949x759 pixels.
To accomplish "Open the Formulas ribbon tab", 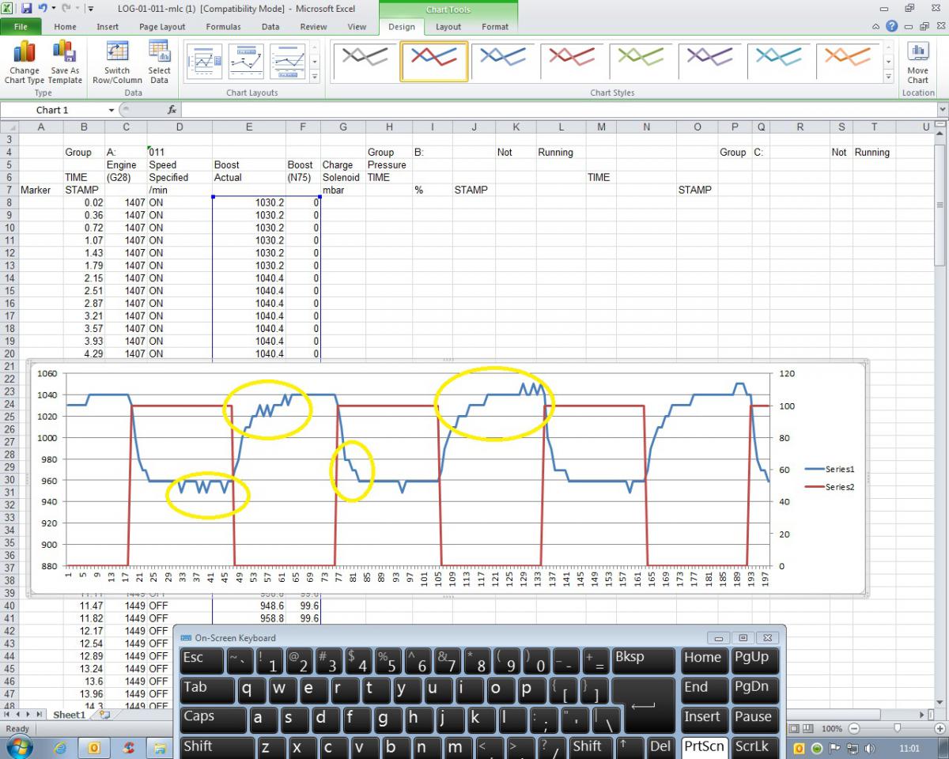I will coord(223,27).
